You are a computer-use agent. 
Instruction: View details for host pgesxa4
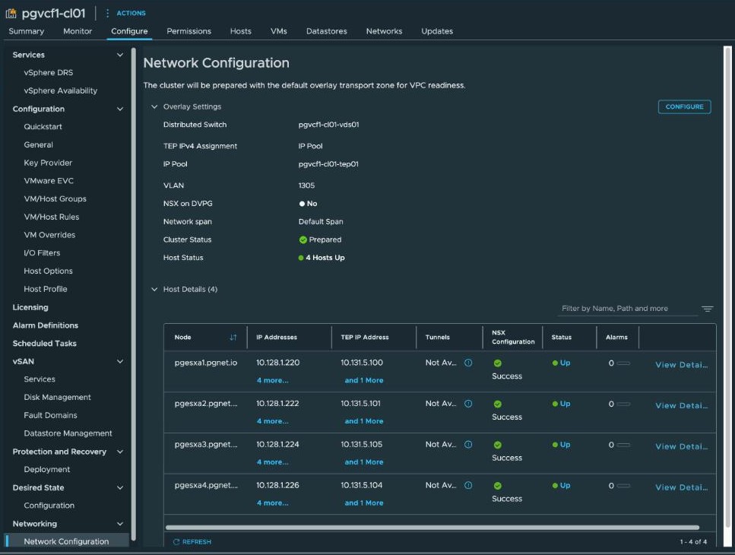point(682,487)
